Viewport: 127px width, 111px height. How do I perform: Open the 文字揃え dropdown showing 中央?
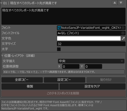coord(91,61)
